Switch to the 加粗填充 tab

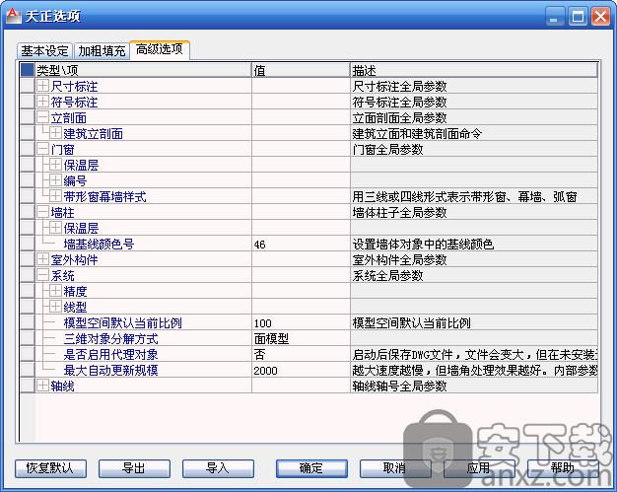pos(102,50)
